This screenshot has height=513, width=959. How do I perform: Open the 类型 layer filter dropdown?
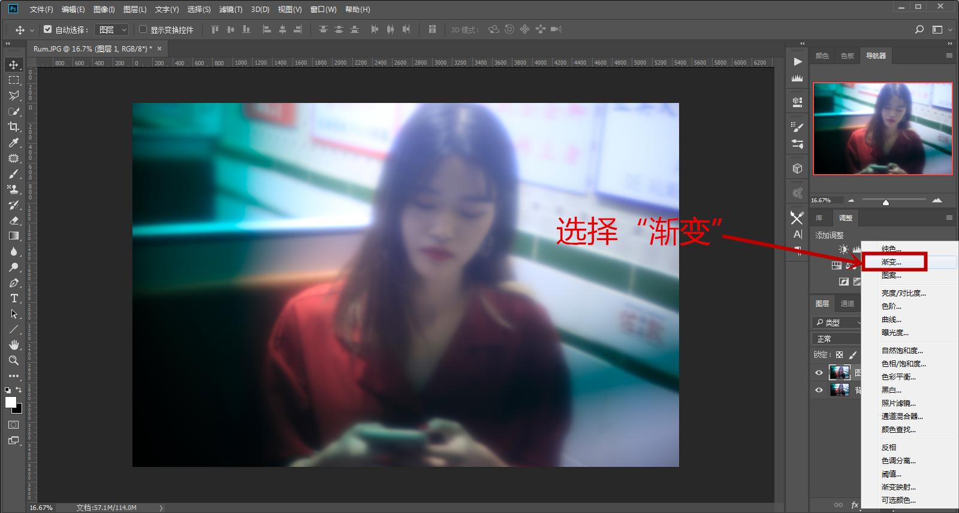(x=837, y=322)
